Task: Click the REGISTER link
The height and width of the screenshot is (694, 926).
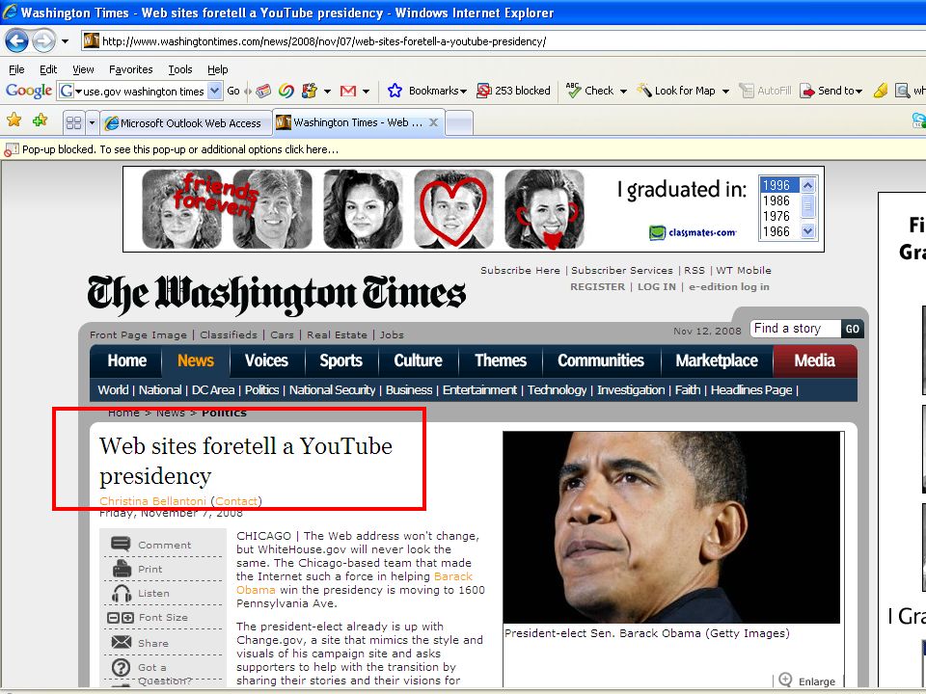Action: pyautogui.click(x=598, y=287)
